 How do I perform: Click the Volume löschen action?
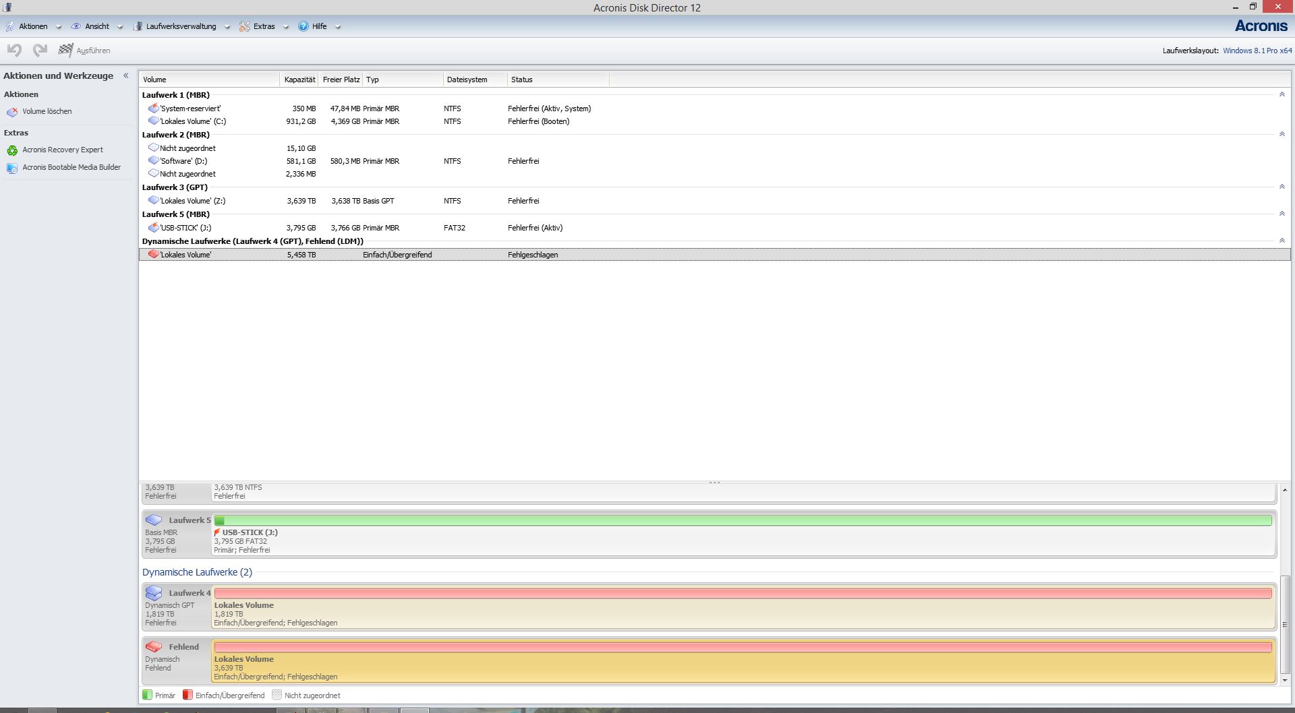47,111
